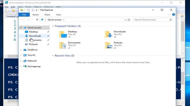Click Open script icon in PowerShell ISE toolbar

click(13, 11)
